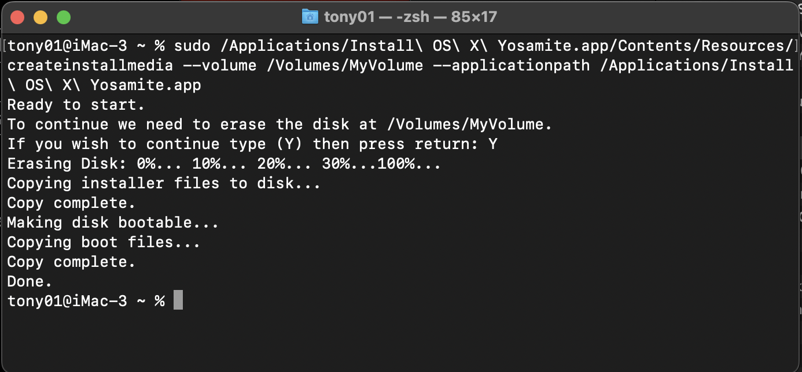
Task: Click the "Ready to start." output line
Action: coord(75,105)
